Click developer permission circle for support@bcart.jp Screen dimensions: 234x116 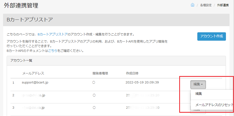point(94,82)
